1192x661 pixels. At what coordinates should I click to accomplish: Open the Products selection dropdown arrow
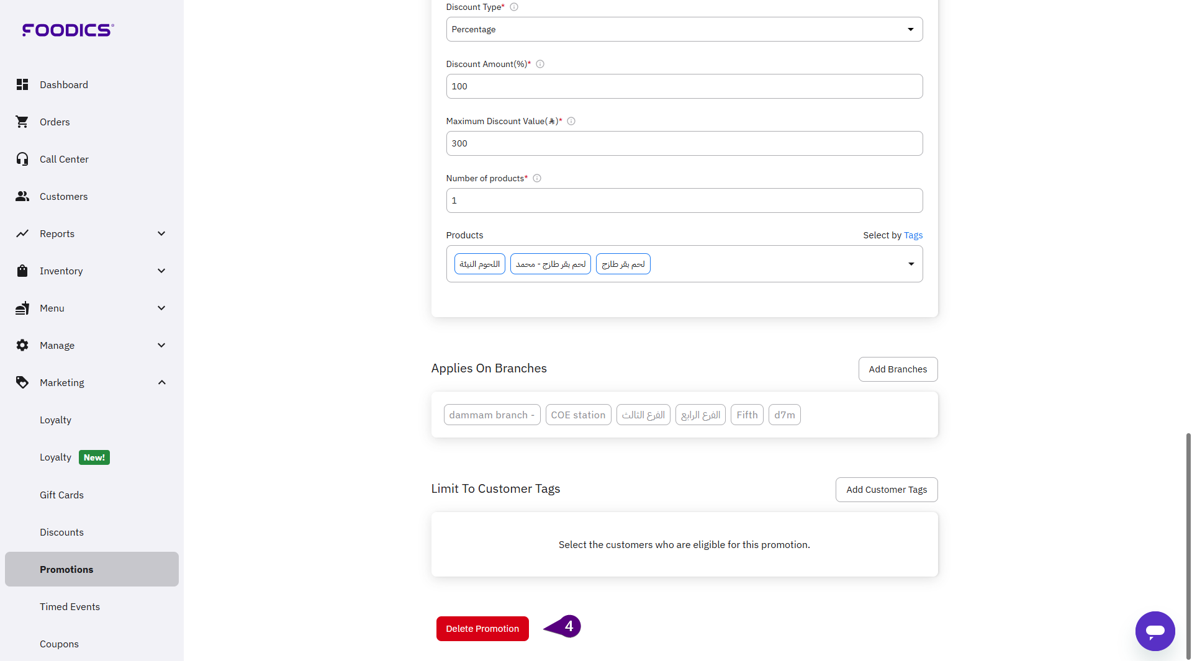pos(911,264)
